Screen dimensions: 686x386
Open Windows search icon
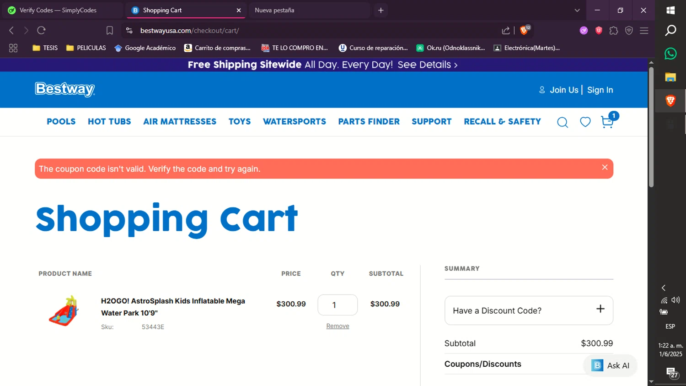click(x=670, y=30)
